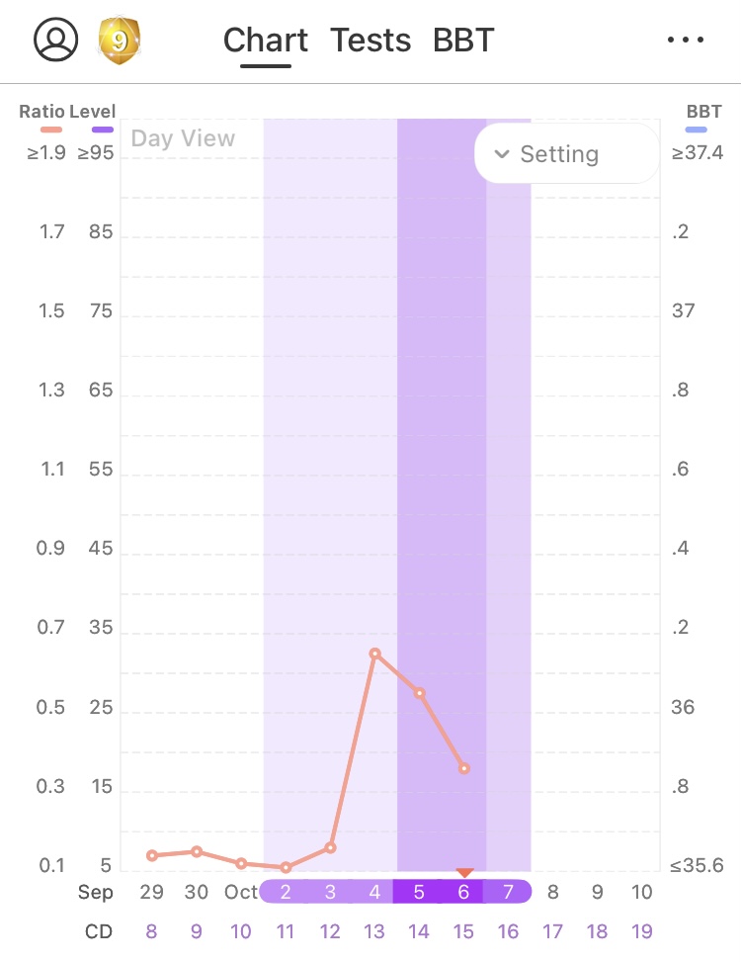Switch to the BBT tab
Screen dimensions: 741x962
tap(463, 41)
